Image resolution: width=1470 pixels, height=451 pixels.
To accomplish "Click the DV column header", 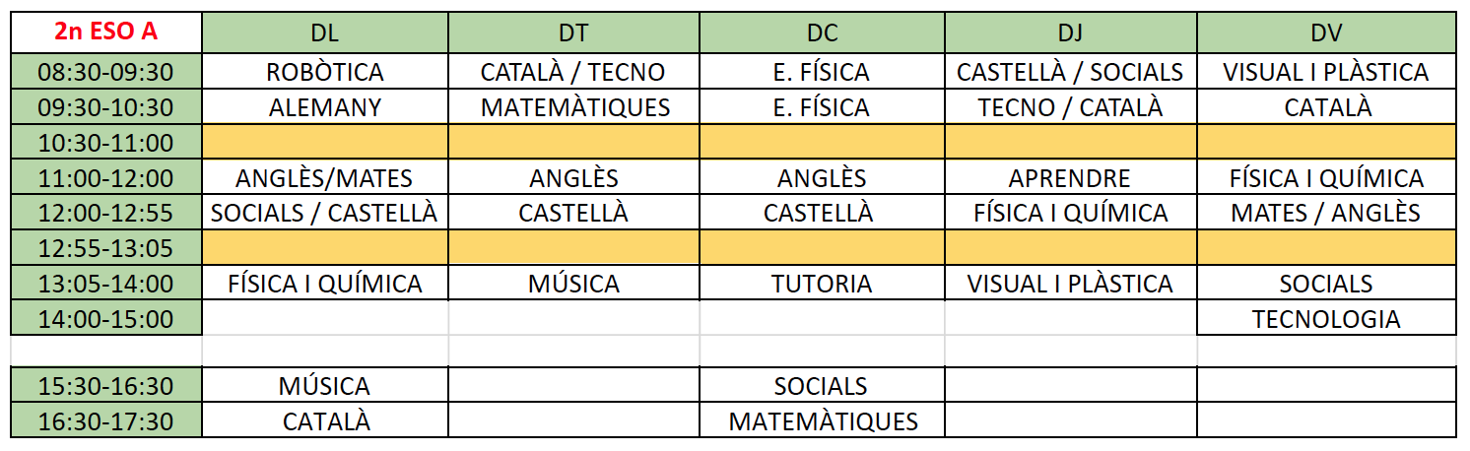I will (x=1326, y=32).
